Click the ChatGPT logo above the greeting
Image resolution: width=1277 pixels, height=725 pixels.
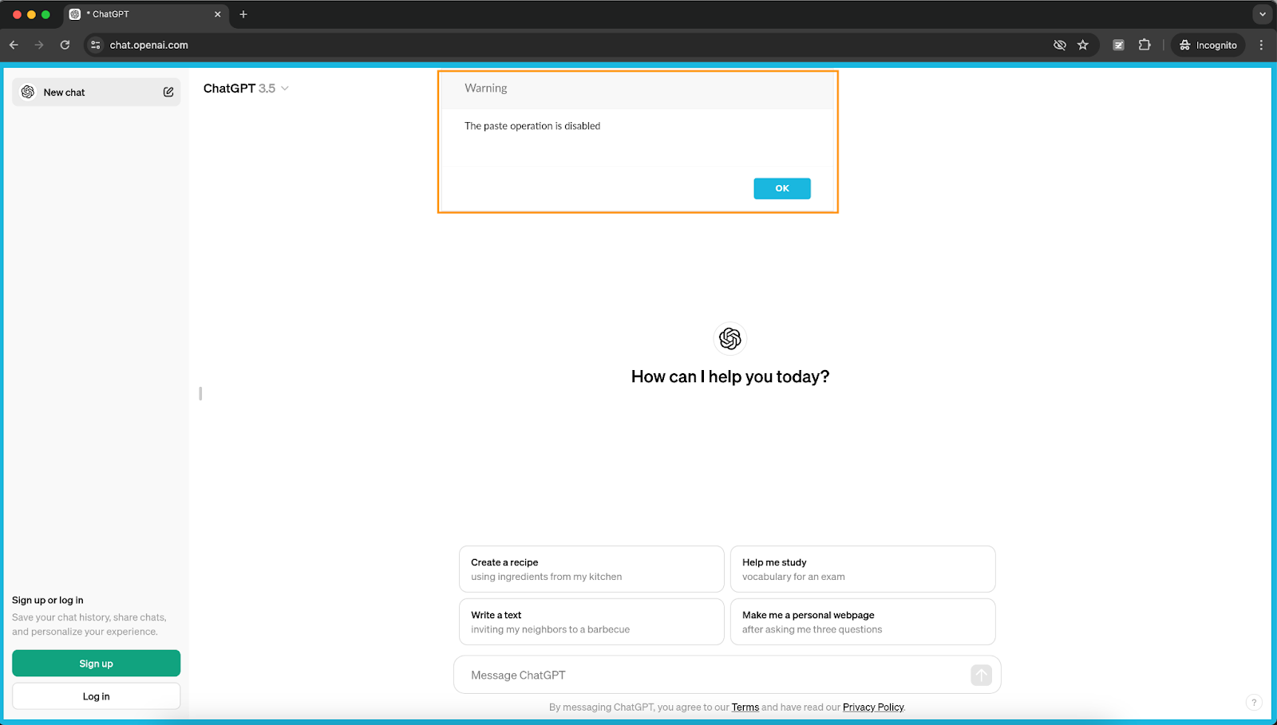(729, 339)
